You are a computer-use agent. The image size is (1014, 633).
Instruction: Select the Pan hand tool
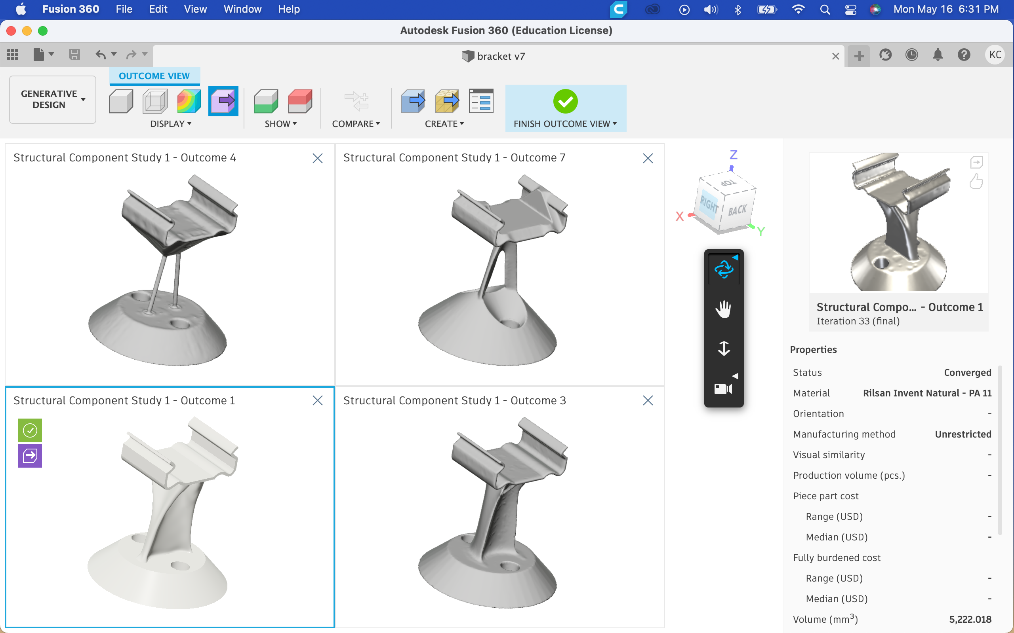point(723,309)
